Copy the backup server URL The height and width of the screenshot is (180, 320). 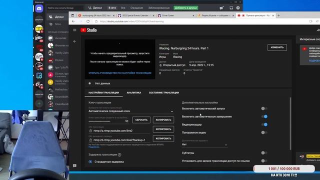pos(163,138)
